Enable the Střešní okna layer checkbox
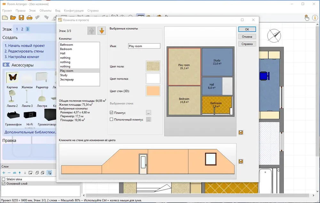Image resolution: width=320 pixels, height=203 pixels. click(x=4, y=179)
